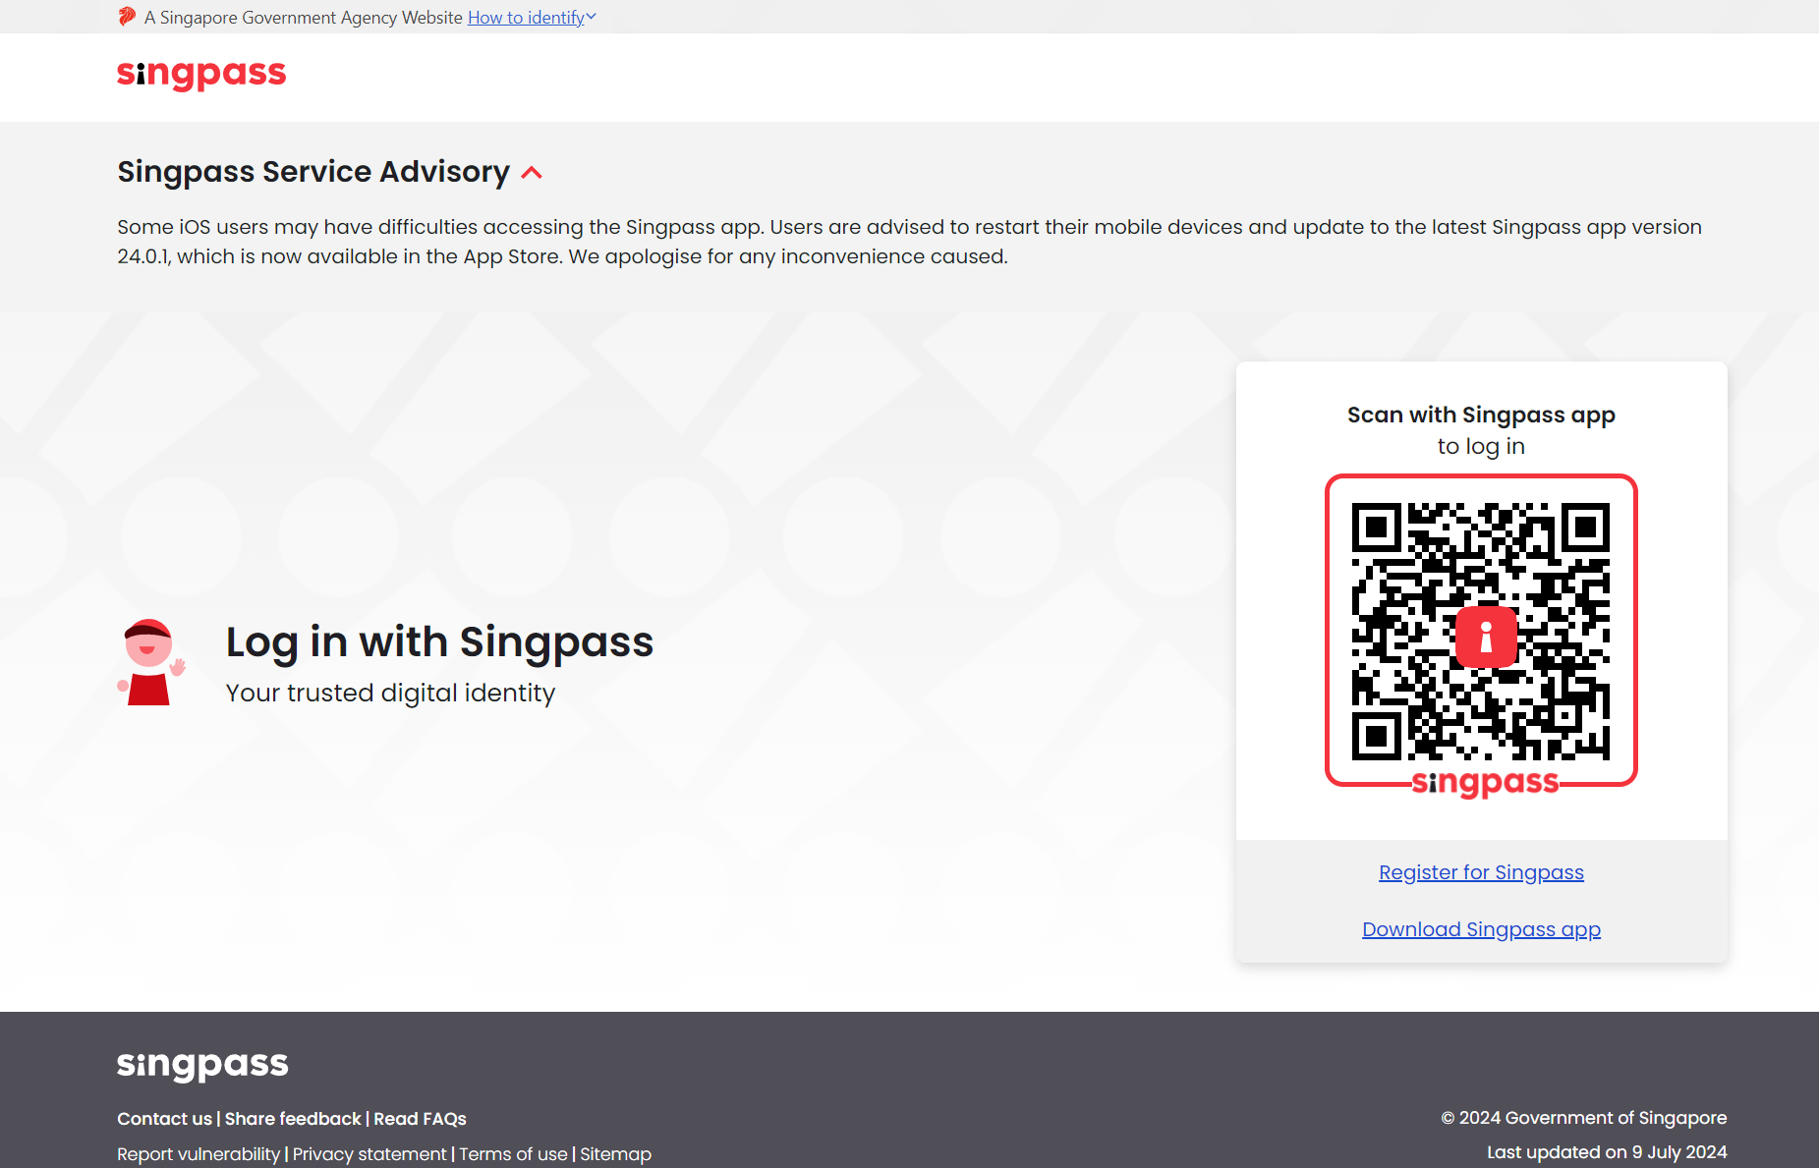Click the iOS advisory paragraph text
1819x1168 pixels.
pos(909,242)
